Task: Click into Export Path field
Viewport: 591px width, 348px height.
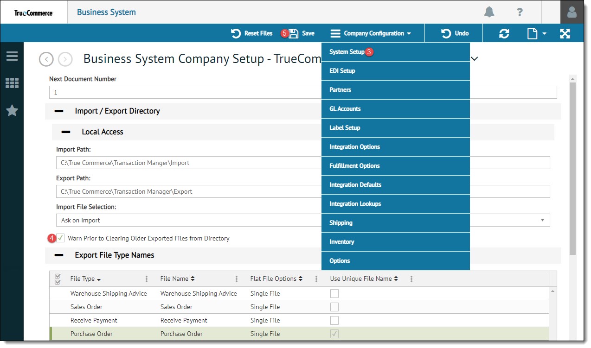Action: click(x=303, y=191)
